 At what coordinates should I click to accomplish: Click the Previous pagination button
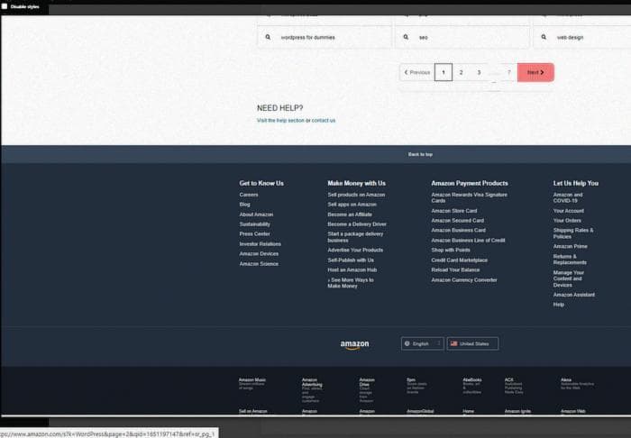pyautogui.click(x=416, y=72)
